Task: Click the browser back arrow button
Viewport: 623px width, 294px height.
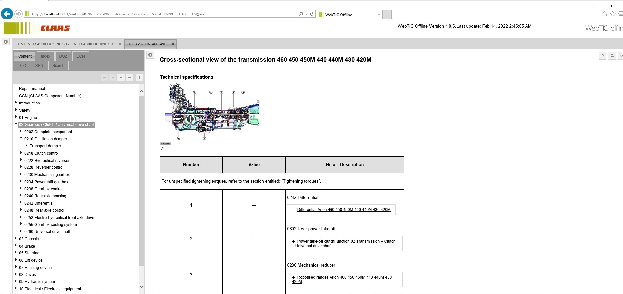Action: [7, 14]
